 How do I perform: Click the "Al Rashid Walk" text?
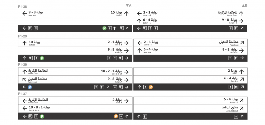pos(232,111)
